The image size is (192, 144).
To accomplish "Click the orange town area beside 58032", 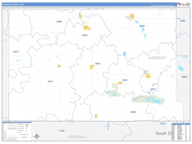I will (92, 67).
